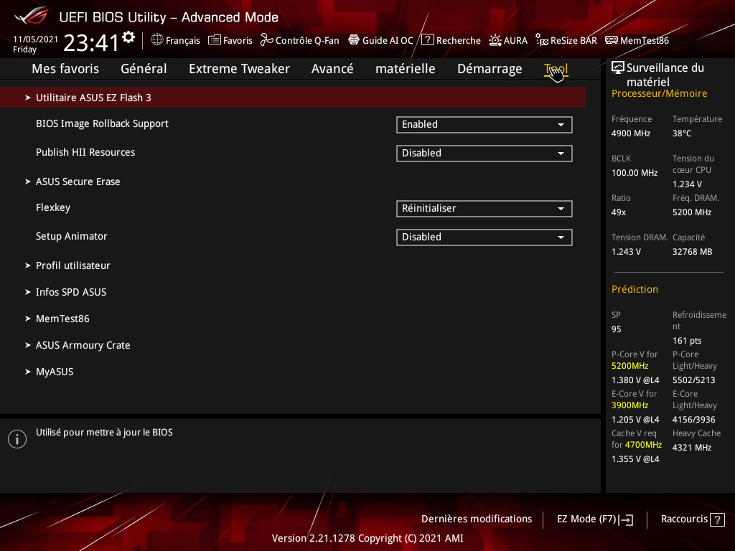Click 100.00 MHz BCLK value
735x551 pixels.
(x=635, y=173)
